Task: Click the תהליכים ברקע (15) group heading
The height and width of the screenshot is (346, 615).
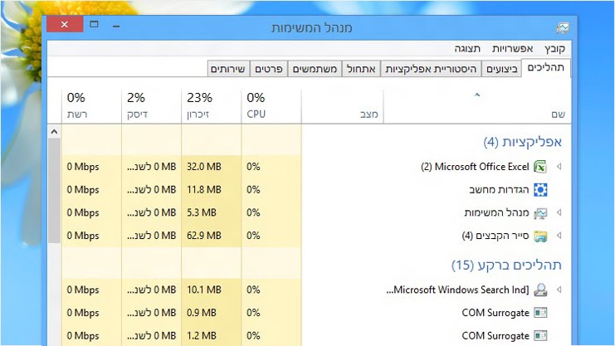Action: click(x=506, y=266)
